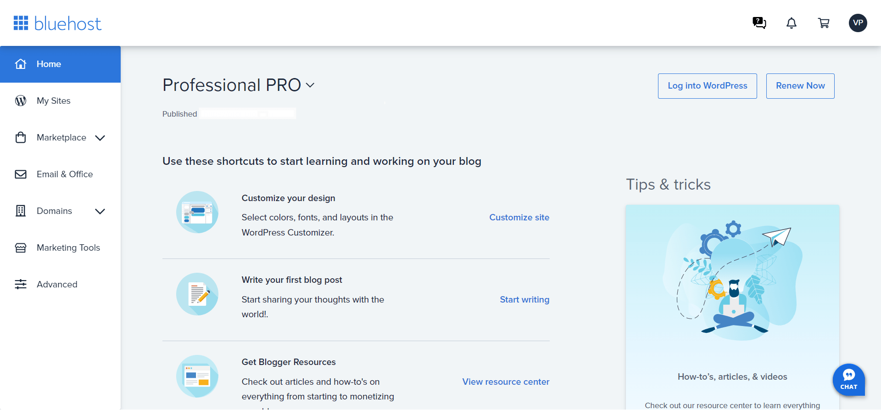
Task: Click the bluehost wordmark
Action: click(68, 23)
